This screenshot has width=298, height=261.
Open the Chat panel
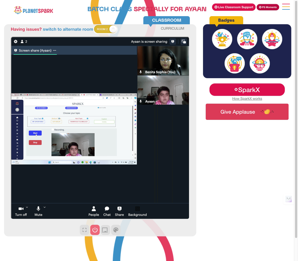[x=107, y=211]
